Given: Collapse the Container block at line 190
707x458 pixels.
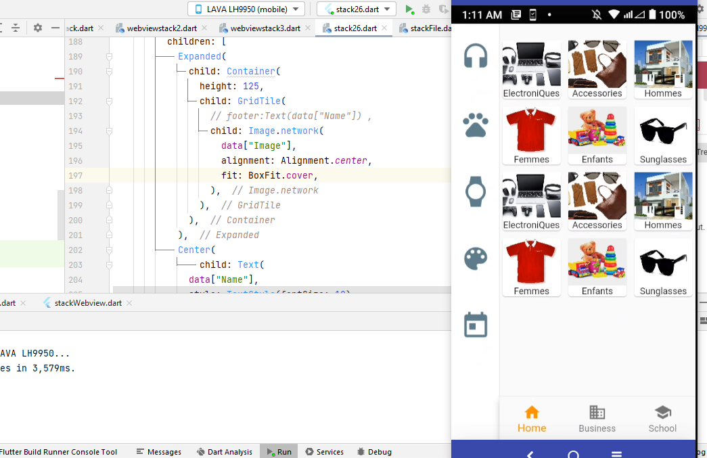Looking at the screenshot, I should (x=109, y=71).
